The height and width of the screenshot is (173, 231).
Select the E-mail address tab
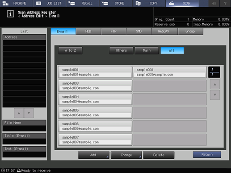pos(63,31)
